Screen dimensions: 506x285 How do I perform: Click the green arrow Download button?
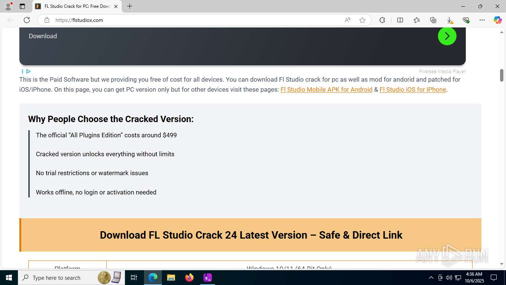pos(447,36)
